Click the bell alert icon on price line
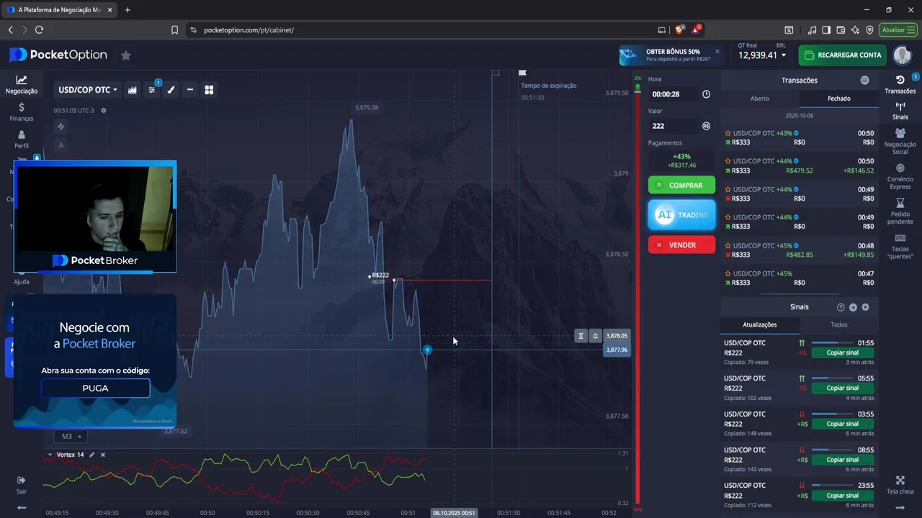 [x=595, y=336]
